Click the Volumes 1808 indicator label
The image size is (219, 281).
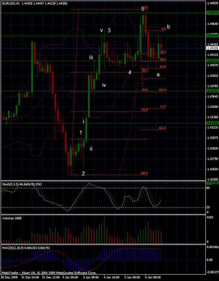12,218
